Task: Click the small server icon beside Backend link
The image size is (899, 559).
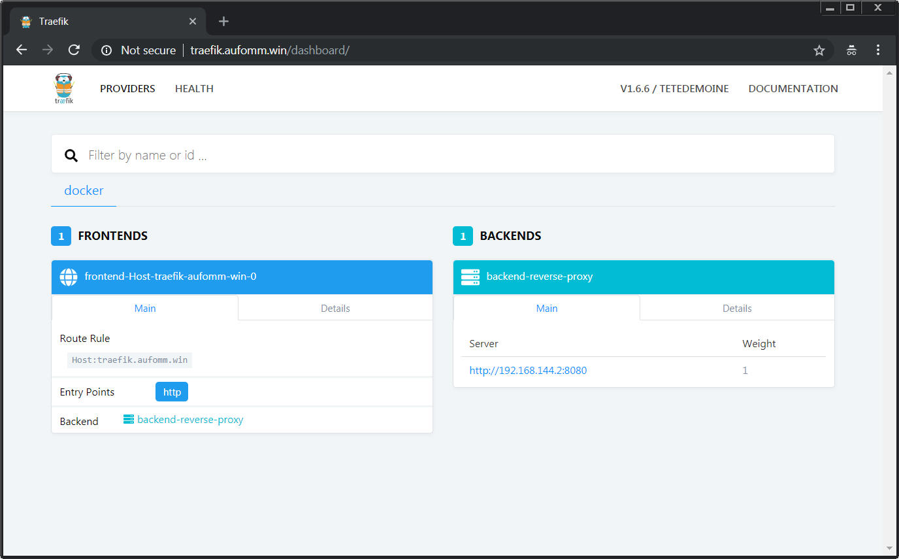Action: tap(129, 420)
